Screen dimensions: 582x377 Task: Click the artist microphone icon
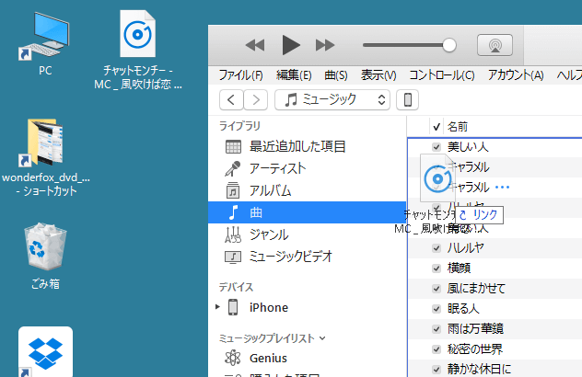tap(233, 168)
